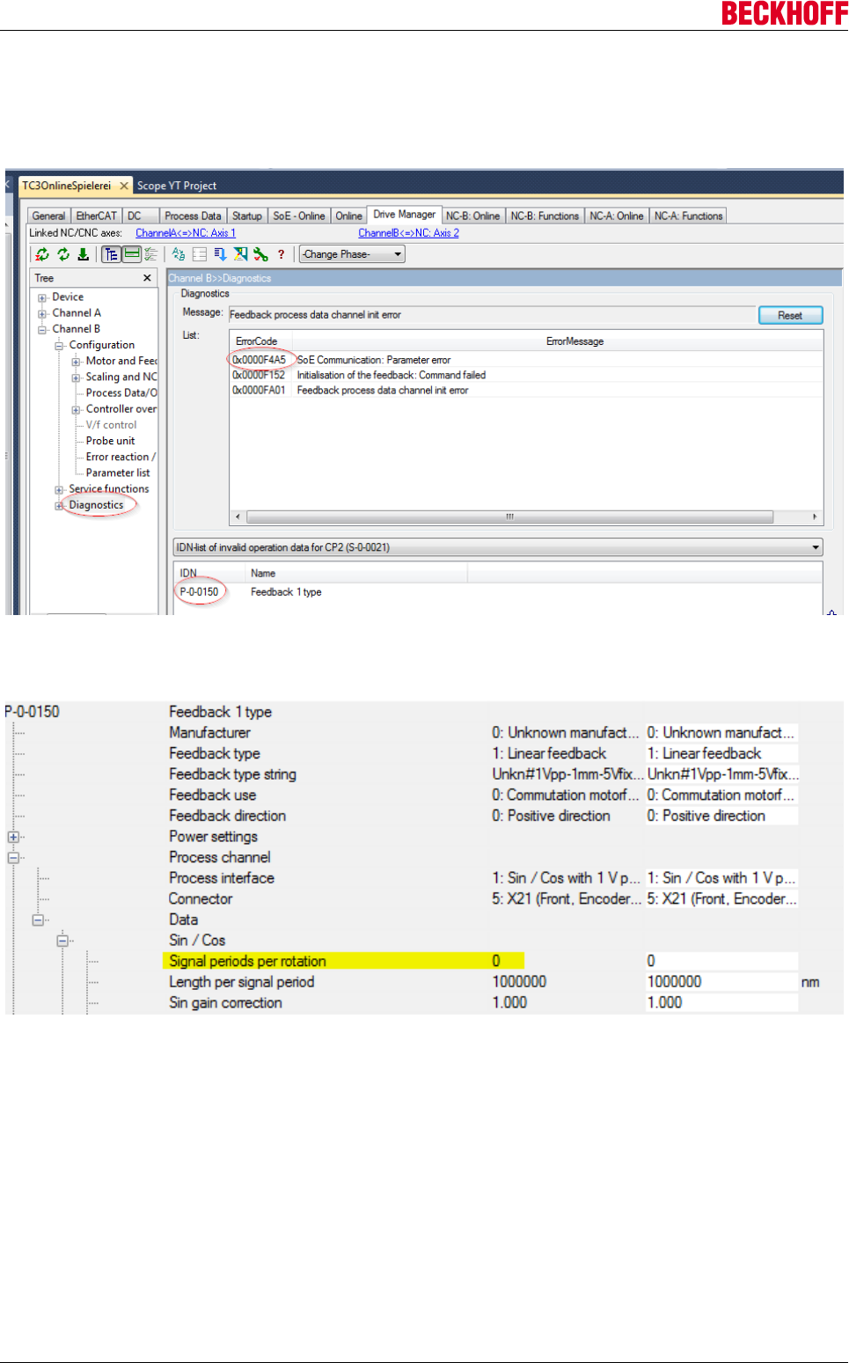The height and width of the screenshot is (1363, 849).
Task: Open the Process Data tab
Action: [193, 216]
